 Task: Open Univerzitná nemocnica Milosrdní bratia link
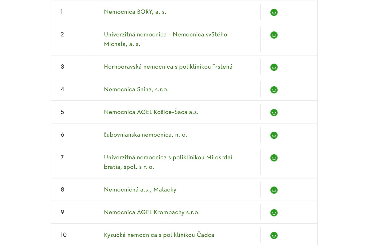(x=168, y=158)
